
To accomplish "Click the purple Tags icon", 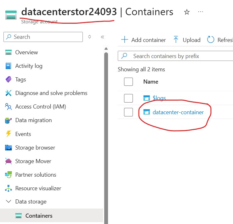I will [x=9, y=80].
